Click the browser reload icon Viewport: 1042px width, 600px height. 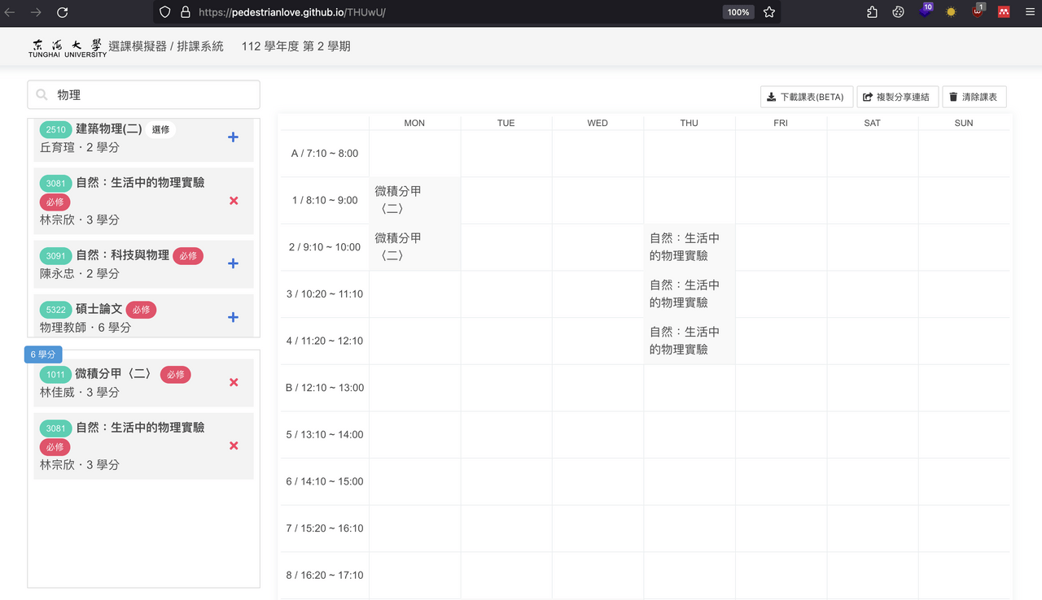pos(63,12)
